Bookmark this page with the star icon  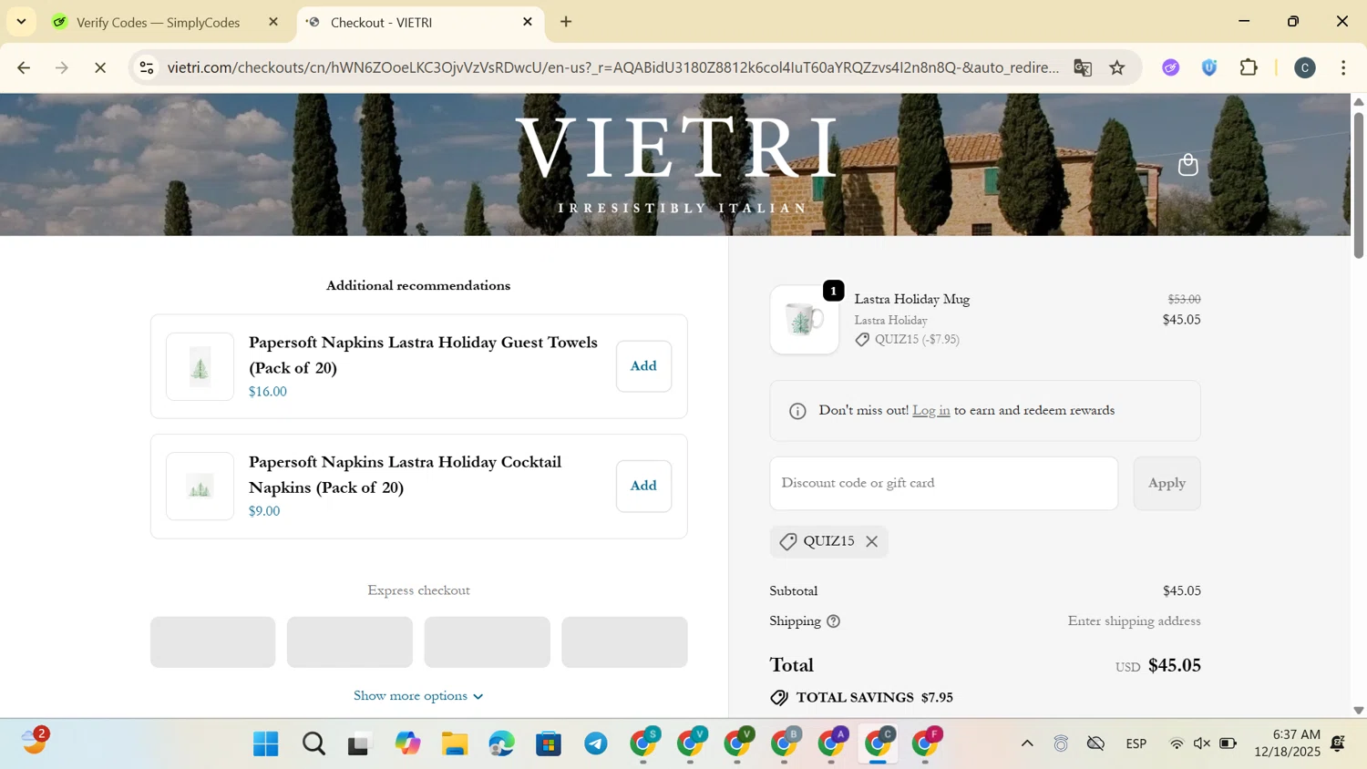click(1117, 68)
